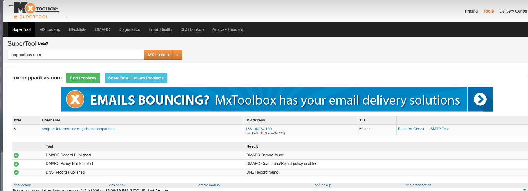Open the MX Lookup tab
The image size is (528, 191).
pos(50,29)
